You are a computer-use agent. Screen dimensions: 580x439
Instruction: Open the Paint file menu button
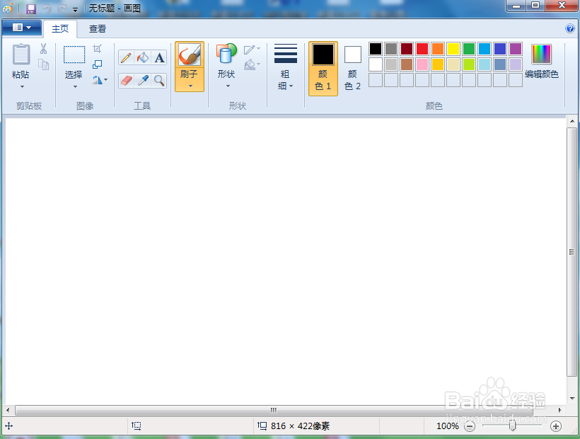[x=22, y=28]
